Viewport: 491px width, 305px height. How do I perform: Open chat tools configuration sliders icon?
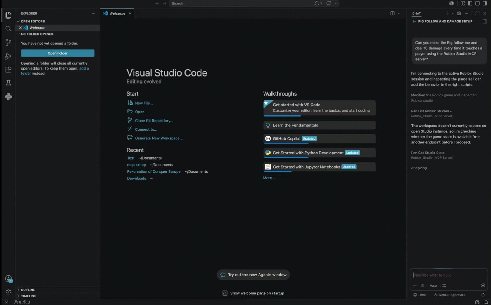pos(444,285)
